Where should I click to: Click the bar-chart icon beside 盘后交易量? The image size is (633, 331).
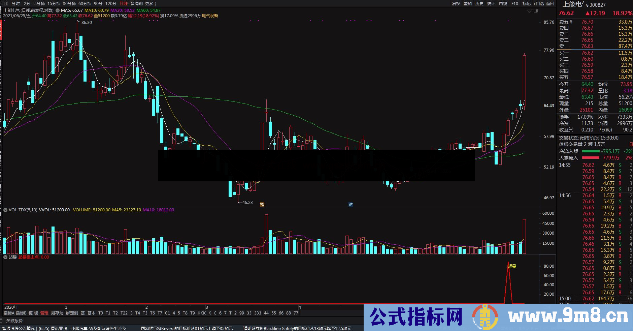point(631,144)
